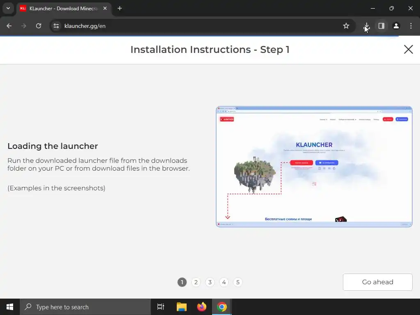Click the browser forward arrow
The image size is (420, 315).
[24, 26]
